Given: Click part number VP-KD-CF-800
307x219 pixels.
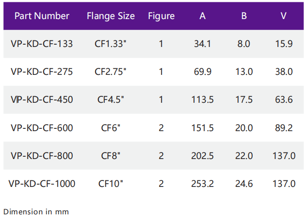Looking at the screenshot, I should tap(42, 156).
